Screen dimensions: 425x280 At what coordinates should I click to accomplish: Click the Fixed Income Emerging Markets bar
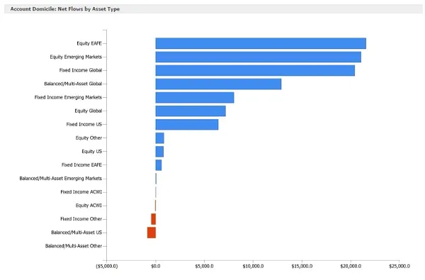pyautogui.click(x=195, y=97)
